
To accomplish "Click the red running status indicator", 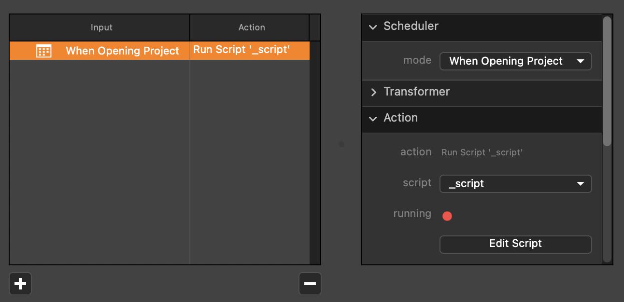I will point(447,216).
